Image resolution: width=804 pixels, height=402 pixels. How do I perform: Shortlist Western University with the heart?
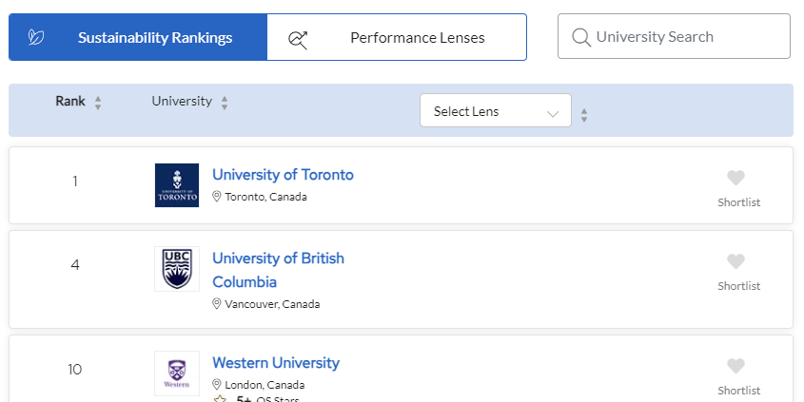pos(735,366)
